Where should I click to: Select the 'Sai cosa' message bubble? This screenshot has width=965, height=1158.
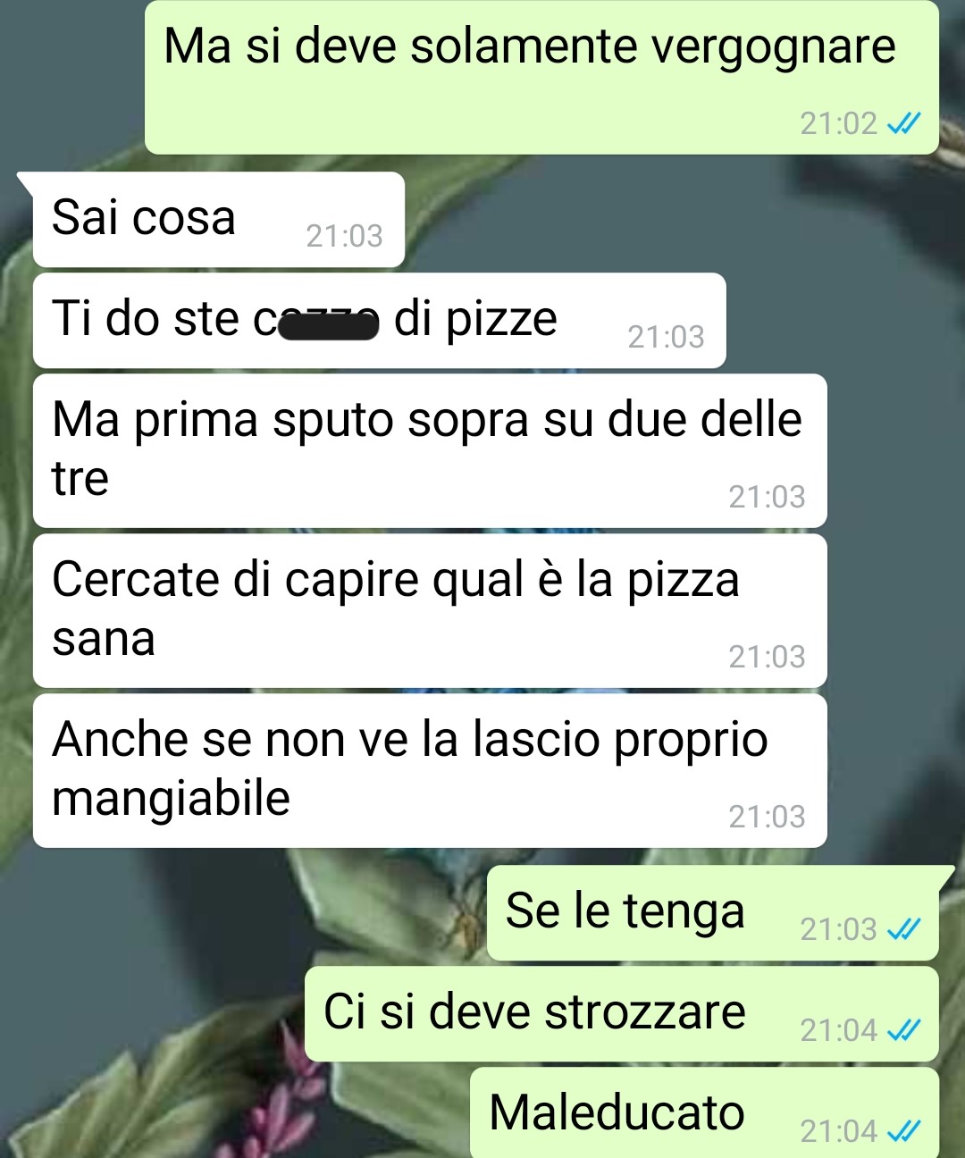coord(218,220)
